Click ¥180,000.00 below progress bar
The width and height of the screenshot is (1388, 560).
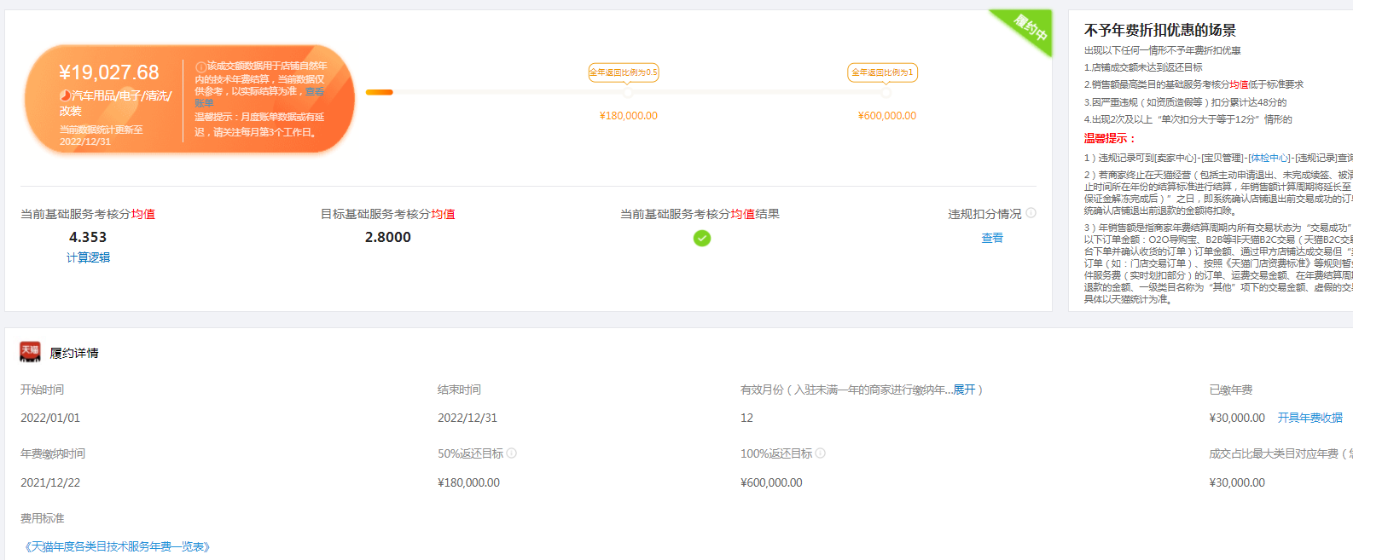coord(629,116)
